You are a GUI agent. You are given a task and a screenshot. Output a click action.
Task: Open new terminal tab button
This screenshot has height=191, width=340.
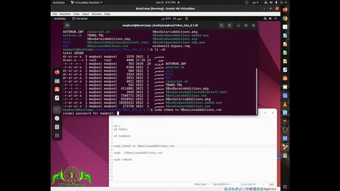[67, 25]
